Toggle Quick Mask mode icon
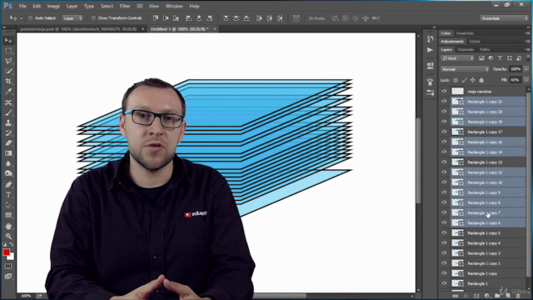Image resolution: width=533 pixels, height=300 pixels. [8, 267]
